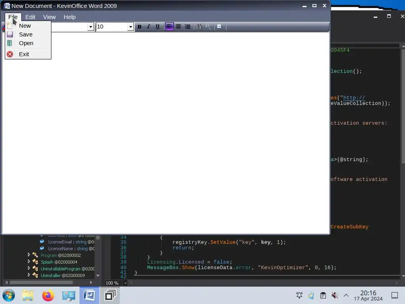Click CreateSubKey in the background code

(x=350, y=227)
